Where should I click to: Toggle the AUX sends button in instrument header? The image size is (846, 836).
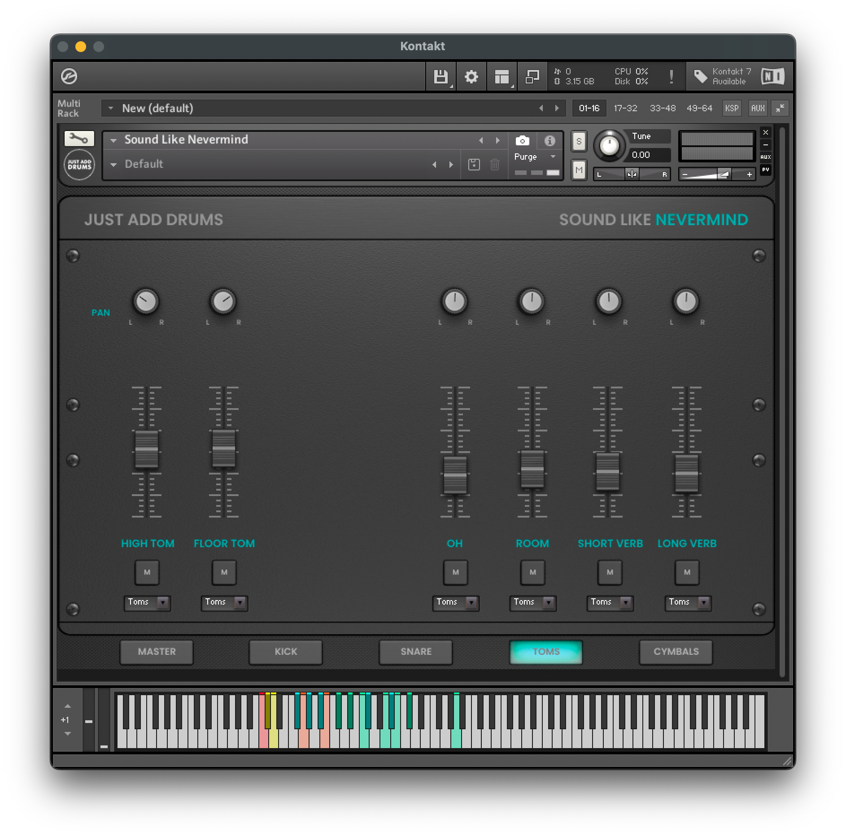click(766, 157)
